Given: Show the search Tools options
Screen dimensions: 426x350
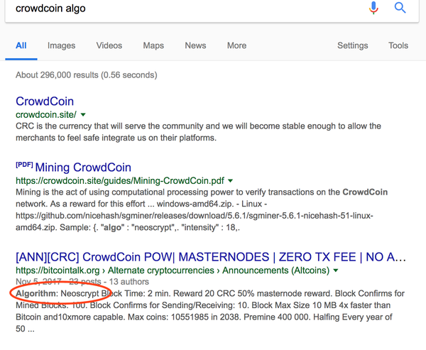Looking at the screenshot, I should [398, 45].
